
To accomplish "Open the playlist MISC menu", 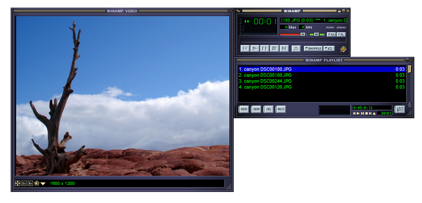I will tap(281, 109).
